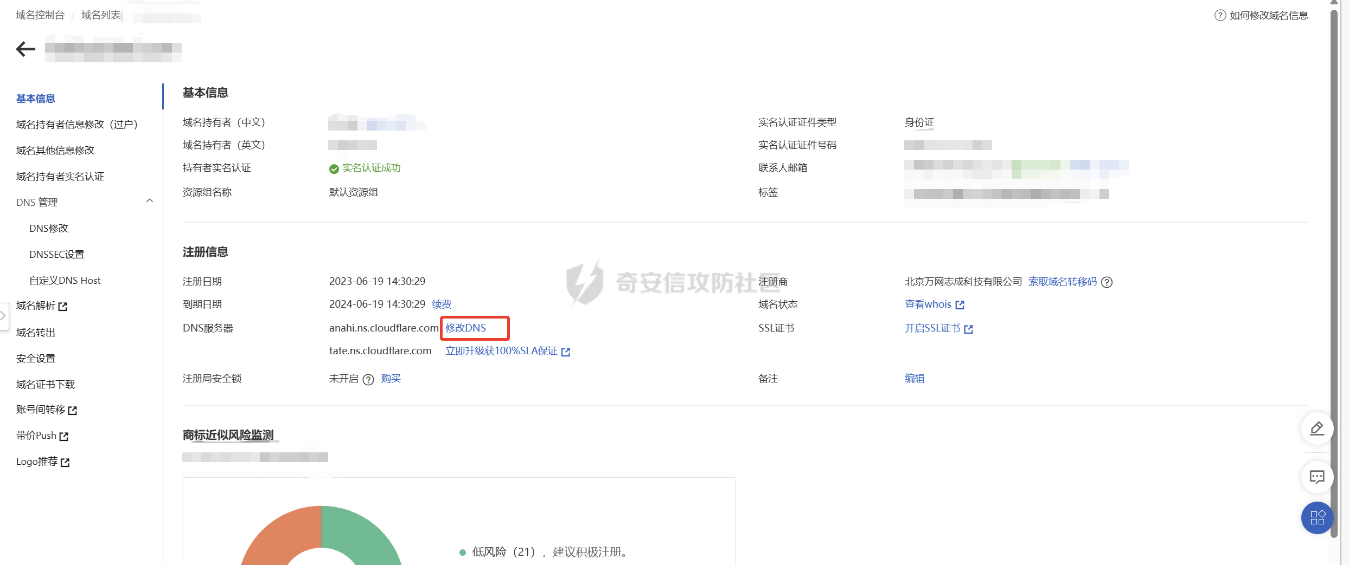Click the 查看whois link

point(928,304)
